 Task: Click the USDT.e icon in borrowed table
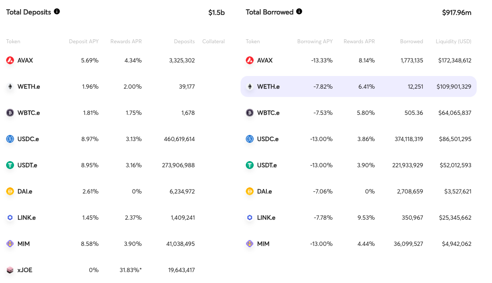[250, 165]
